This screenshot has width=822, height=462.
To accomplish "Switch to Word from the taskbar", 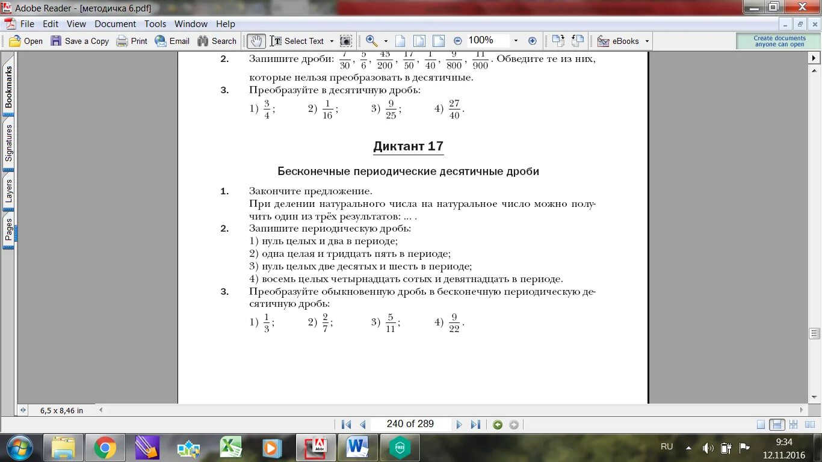I will click(x=357, y=448).
